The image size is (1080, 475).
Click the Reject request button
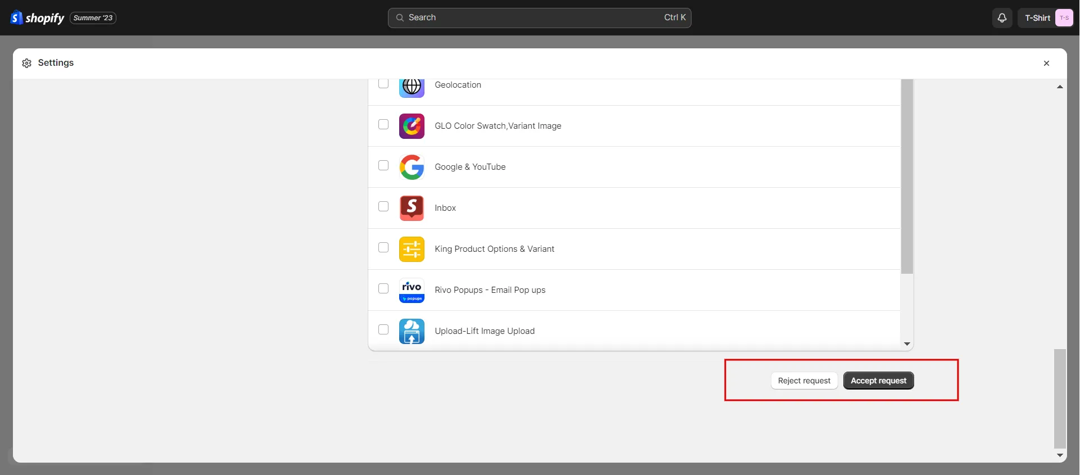804,381
